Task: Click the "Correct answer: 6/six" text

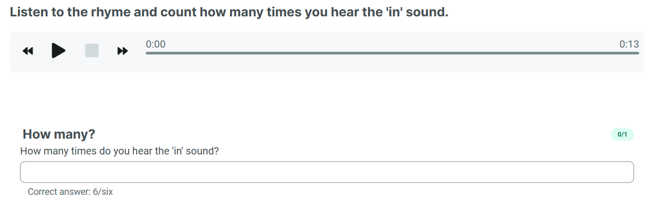Action: [x=70, y=192]
